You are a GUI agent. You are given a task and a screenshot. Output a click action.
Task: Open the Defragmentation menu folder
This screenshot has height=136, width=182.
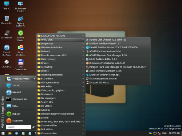point(61,83)
